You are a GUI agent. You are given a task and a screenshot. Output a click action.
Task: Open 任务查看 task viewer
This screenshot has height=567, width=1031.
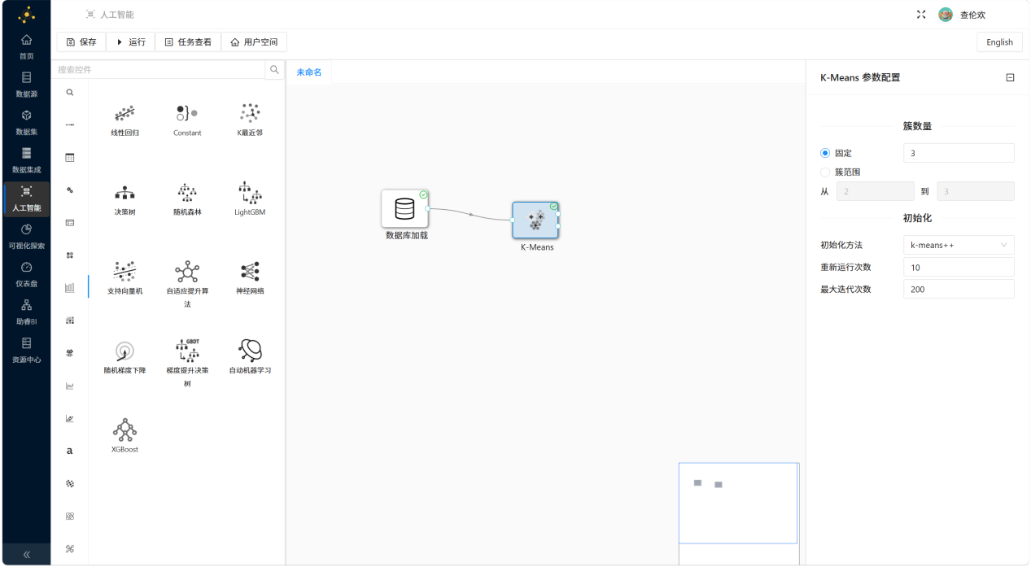click(188, 41)
